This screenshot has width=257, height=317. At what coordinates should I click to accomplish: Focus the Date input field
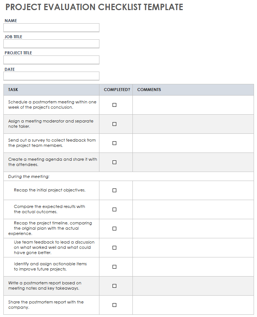[51, 76]
